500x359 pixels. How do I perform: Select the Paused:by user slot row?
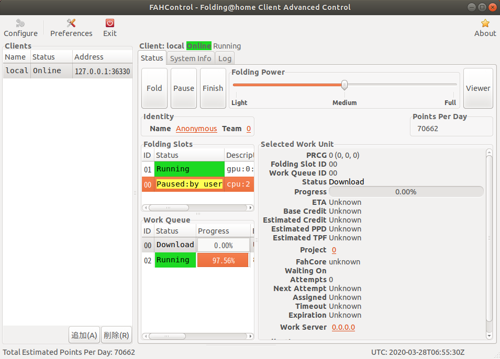pyautogui.click(x=198, y=184)
